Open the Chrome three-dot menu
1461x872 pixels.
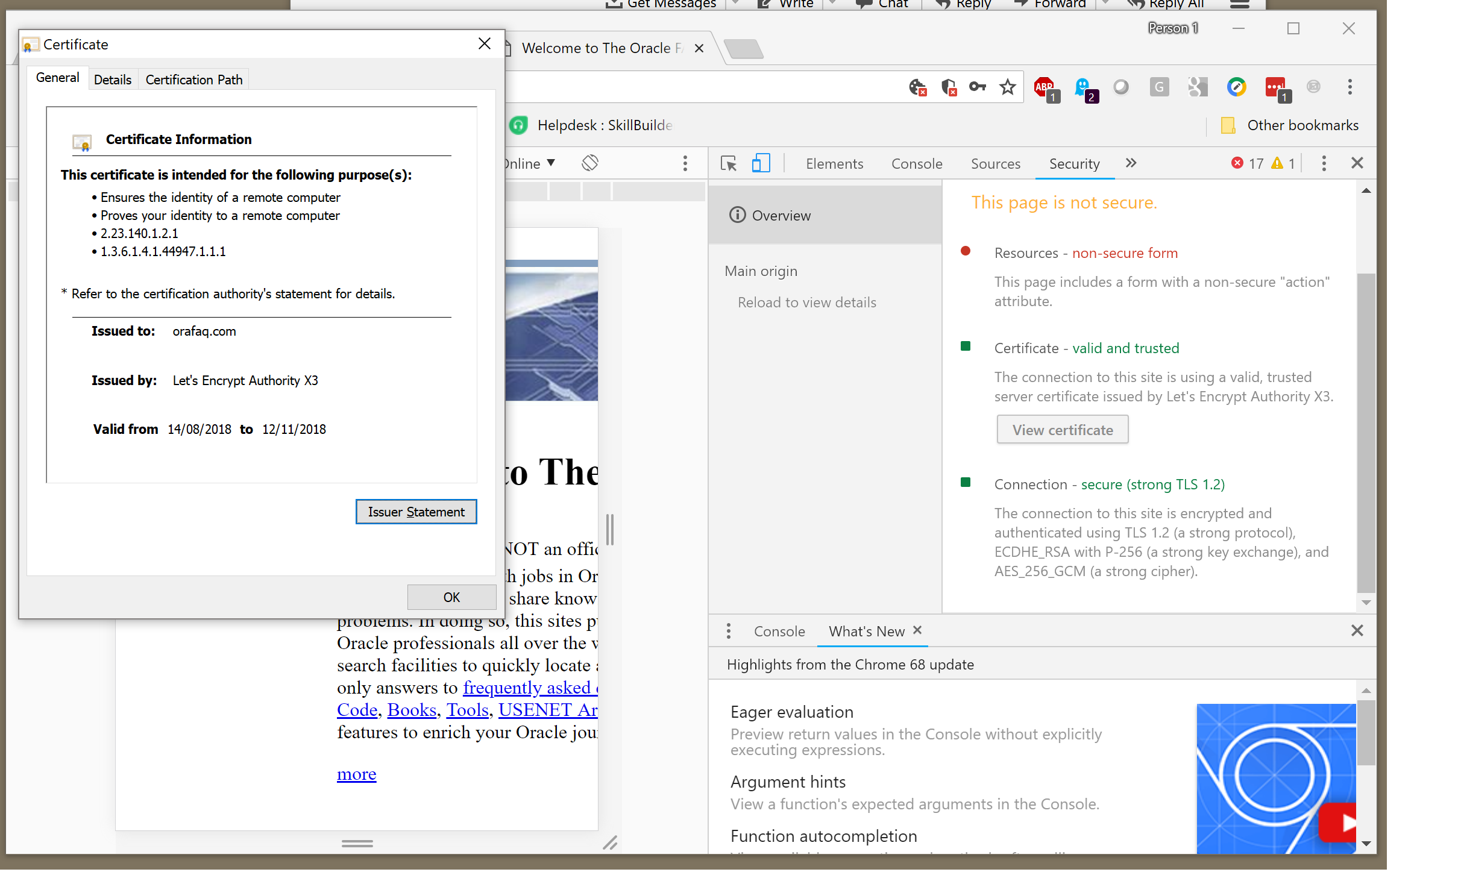pyautogui.click(x=1349, y=87)
